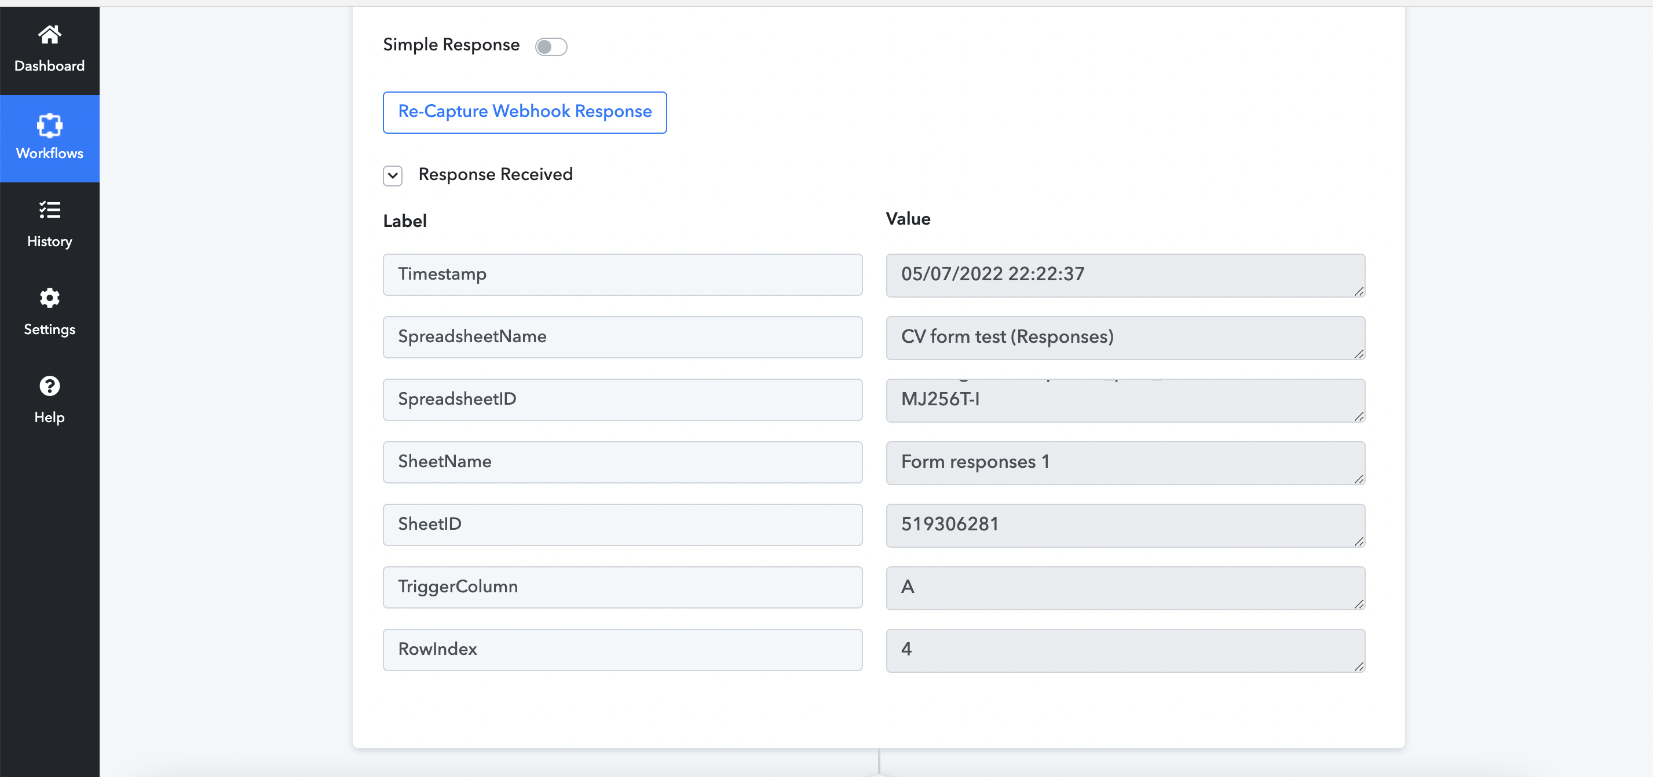Click the SpreadsheetID label field
This screenshot has width=1653, height=777.
click(x=623, y=400)
